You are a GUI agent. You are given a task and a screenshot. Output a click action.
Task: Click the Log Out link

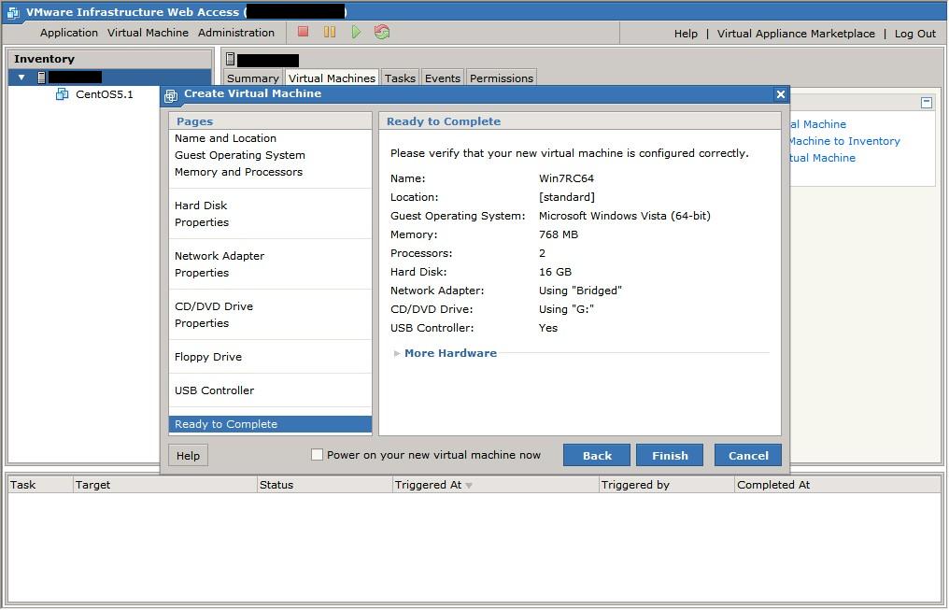pyautogui.click(x=915, y=34)
